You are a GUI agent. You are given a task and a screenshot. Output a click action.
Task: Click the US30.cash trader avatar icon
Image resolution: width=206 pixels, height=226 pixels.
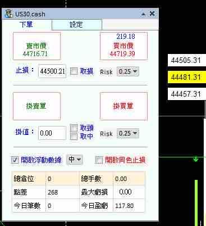pos(8,14)
